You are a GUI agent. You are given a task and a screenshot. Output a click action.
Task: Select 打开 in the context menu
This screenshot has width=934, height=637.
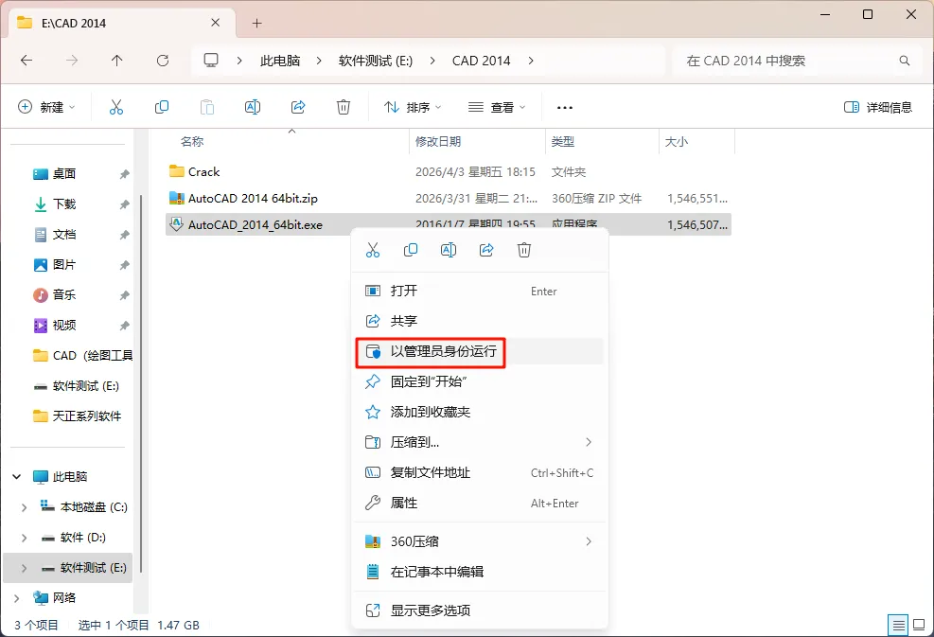480,291
